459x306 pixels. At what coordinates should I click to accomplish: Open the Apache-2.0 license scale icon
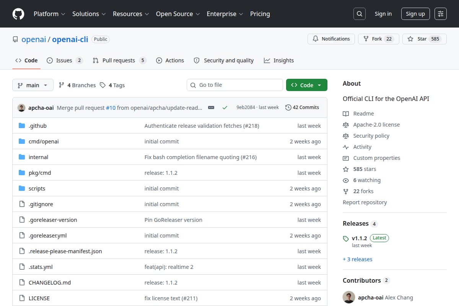[346, 125]
